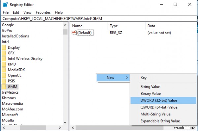Create a QWORD (64-bit) Value

tap(163, 107)
